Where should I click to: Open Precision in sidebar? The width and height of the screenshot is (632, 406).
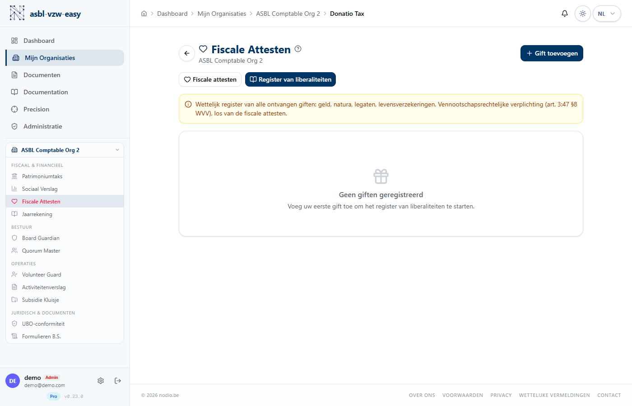tap(65, 109)
